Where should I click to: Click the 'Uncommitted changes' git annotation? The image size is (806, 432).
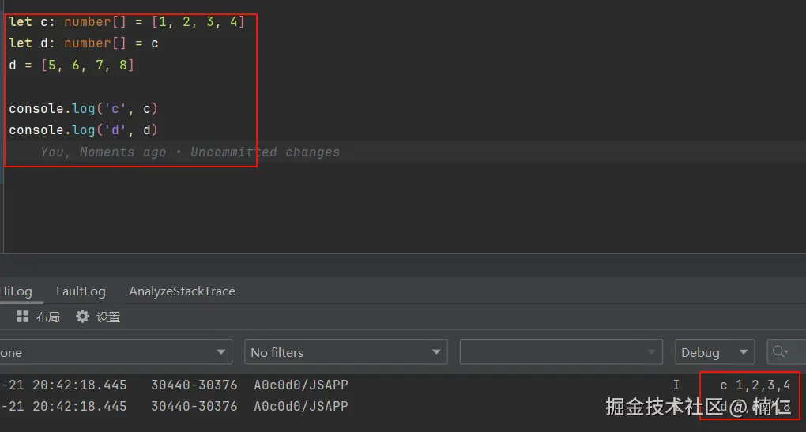[265, 152]
